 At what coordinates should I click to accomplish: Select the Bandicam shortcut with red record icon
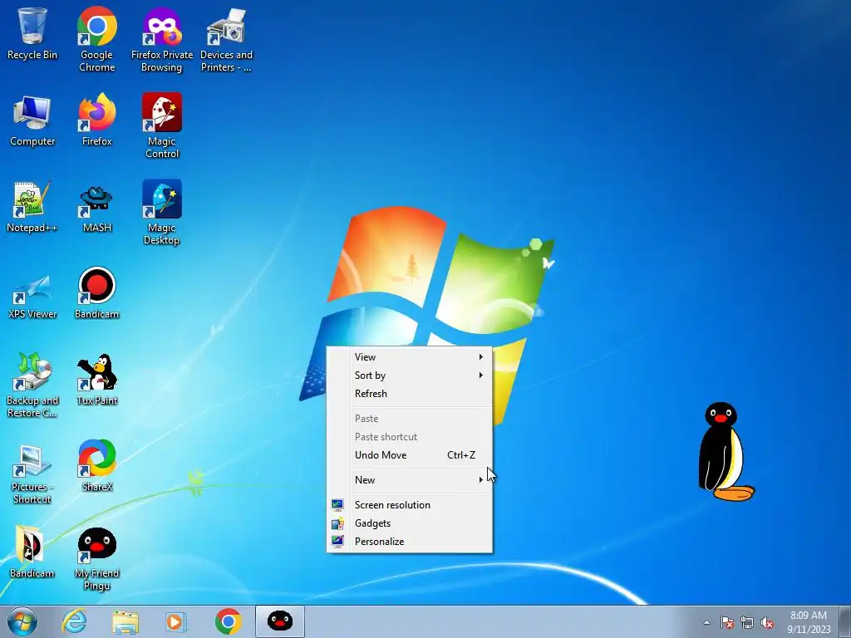[x=97, y=293]
